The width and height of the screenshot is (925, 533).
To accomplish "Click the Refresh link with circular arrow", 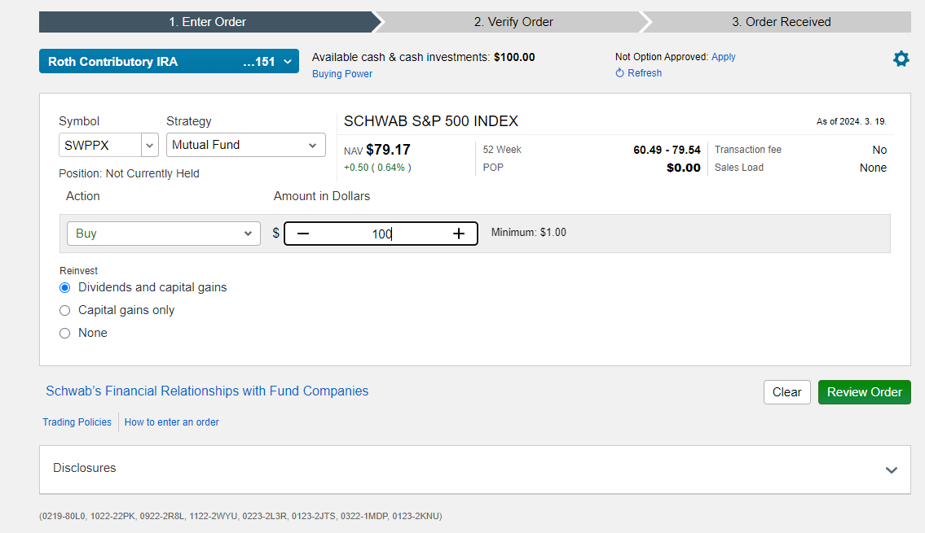I will click(638, 73).
